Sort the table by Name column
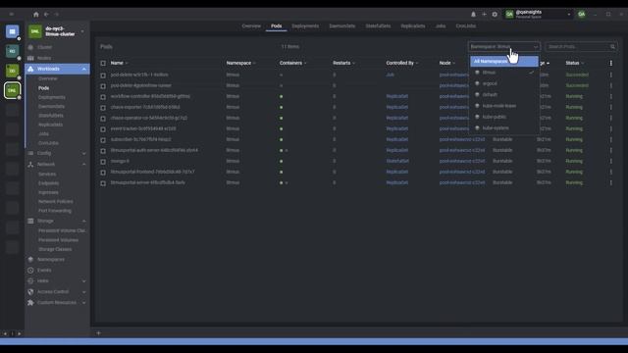This screenshot has width=628, height=353. coord(117,63)
